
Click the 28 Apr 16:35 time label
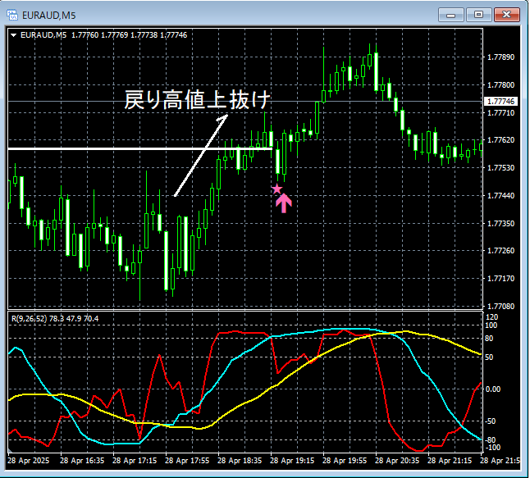coord(82,461)
